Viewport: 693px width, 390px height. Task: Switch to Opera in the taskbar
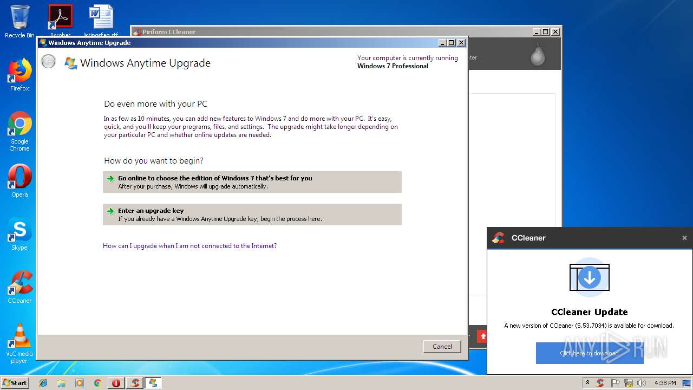click(x=116, y=383)
